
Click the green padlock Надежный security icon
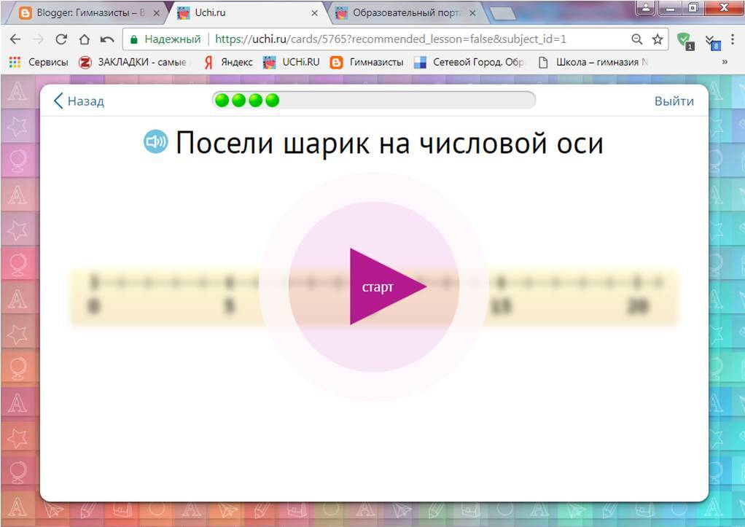tap(136, 40)
